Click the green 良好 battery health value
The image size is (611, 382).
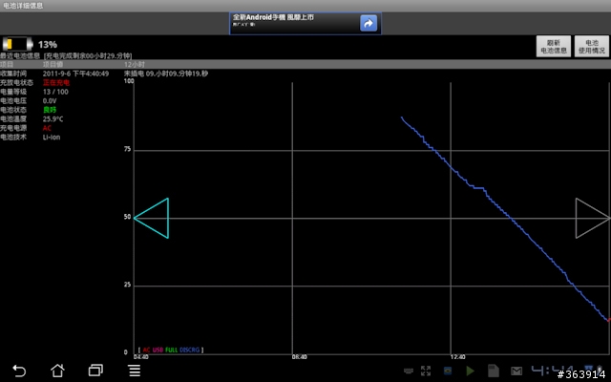pyautogui.click(x=50, y=110)
